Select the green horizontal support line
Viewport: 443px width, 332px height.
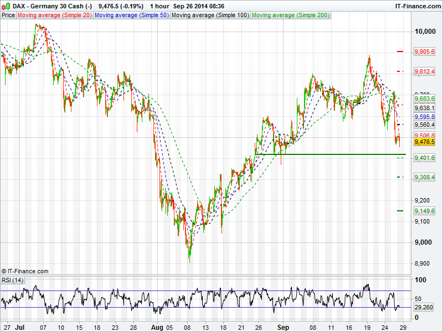(332, 154)
